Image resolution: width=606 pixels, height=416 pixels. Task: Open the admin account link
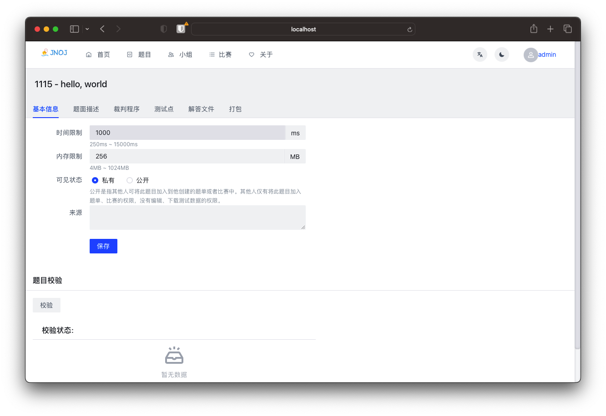tap(547, 54)
